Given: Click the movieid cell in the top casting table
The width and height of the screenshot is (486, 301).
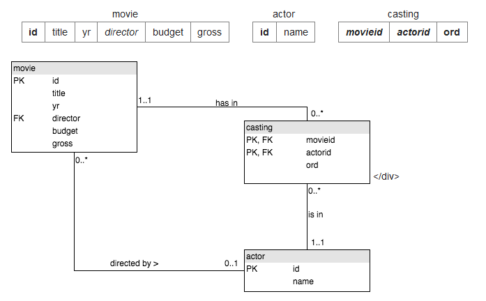Looking at the screenshot, I should 364,32.
